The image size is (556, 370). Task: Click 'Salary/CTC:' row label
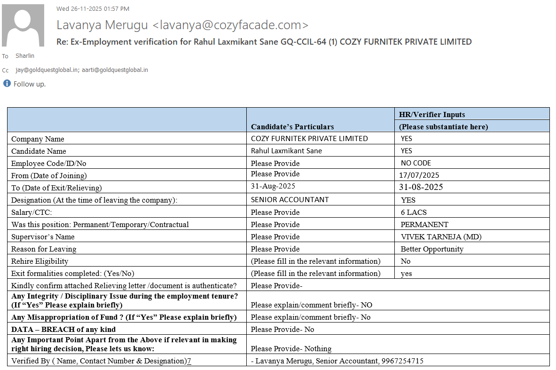click(31, 212)
